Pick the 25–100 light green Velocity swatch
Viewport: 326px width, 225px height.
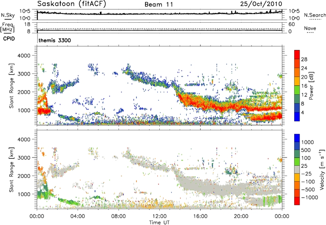297,162
